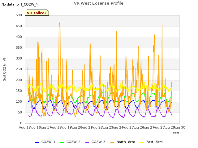
Task: Click the Soil CO2 (mV) axis label
Action: coord(4,69)
